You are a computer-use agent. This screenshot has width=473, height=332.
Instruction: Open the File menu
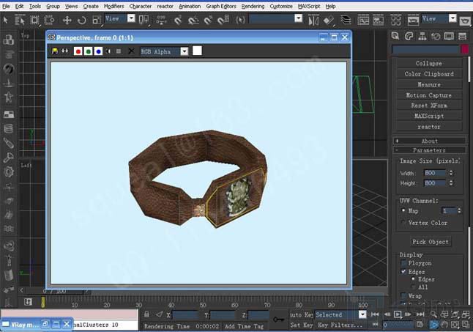pos(6,6)
